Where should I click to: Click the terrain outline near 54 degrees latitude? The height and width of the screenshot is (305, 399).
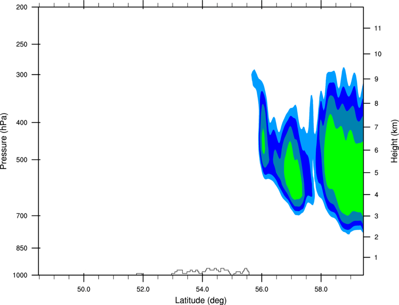click(201, 271)
